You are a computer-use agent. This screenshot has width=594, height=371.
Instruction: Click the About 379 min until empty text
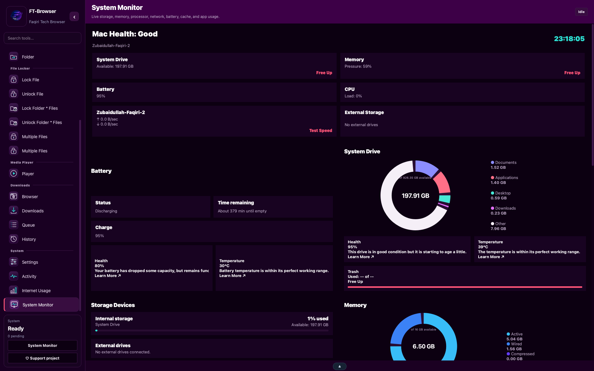(242, 211)
